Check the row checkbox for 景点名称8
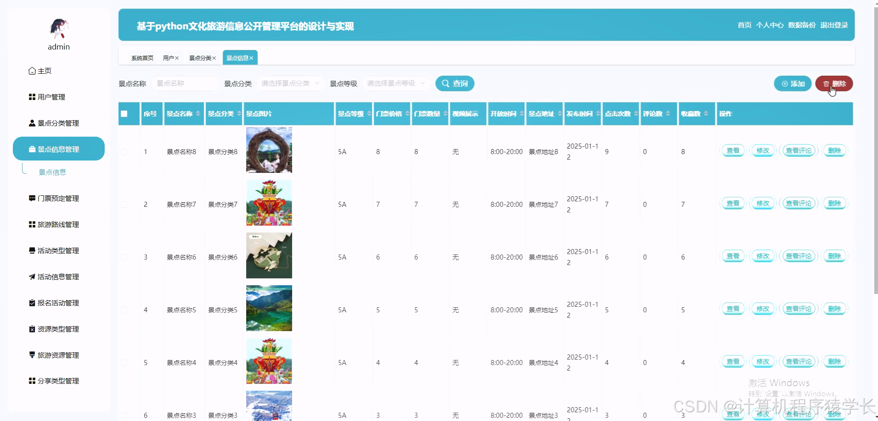The width and height of the screenshot is (878, 421). click(124, 152)
